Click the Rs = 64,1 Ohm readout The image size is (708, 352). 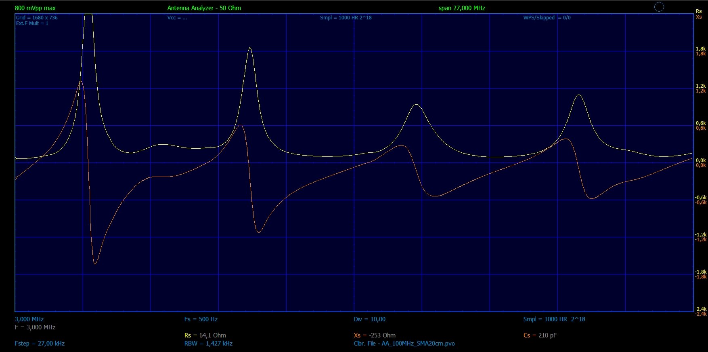coord(205,335)
